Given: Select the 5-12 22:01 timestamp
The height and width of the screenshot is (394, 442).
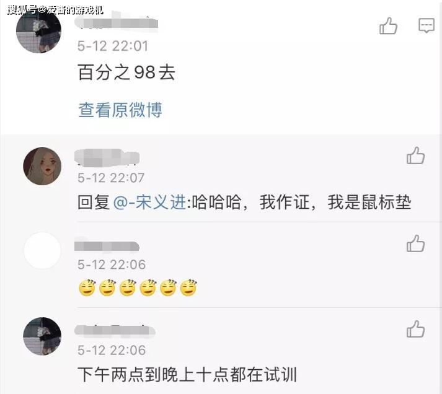Looking at the screenshot, I should (x=113, y=46).
